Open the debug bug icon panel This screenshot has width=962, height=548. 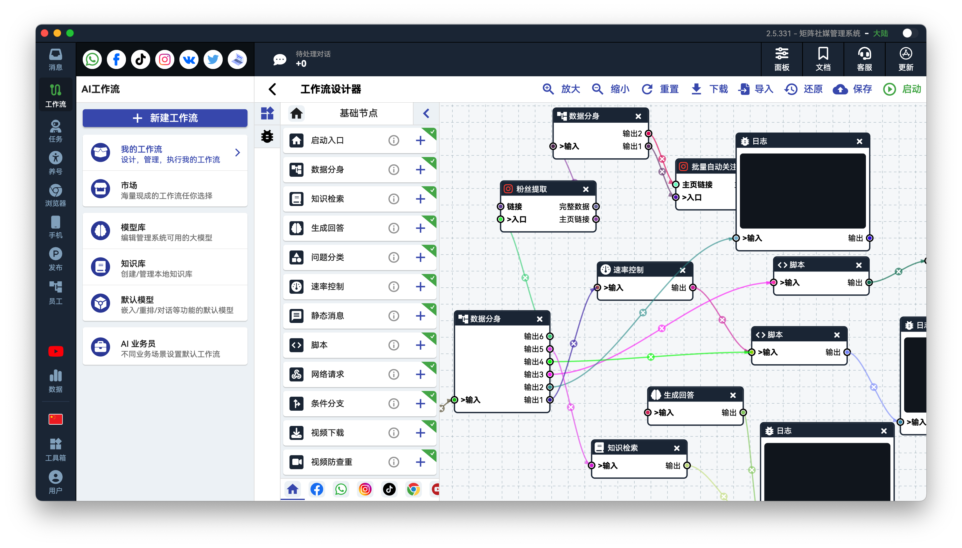(x=267, y=136)
